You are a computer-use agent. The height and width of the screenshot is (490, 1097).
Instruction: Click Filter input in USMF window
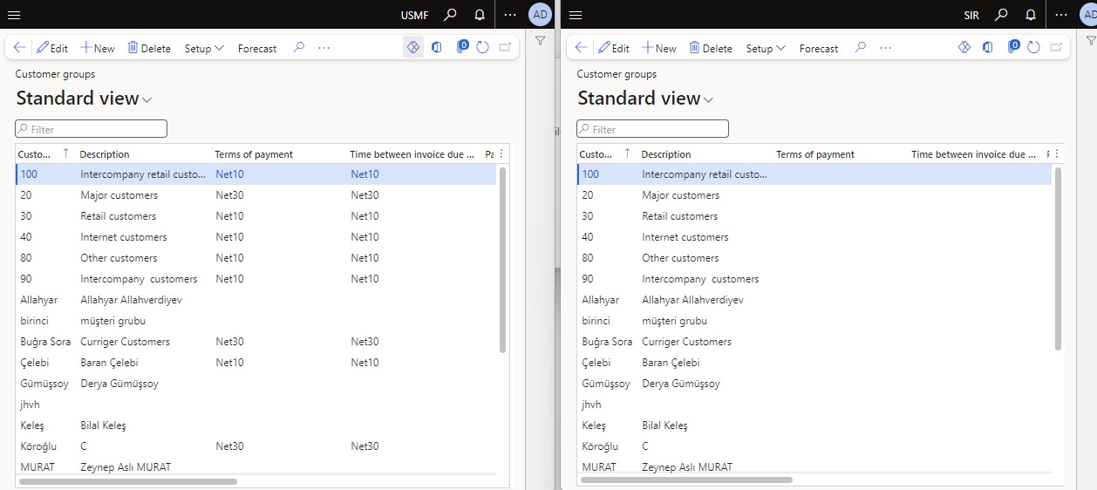pos(92,129)
